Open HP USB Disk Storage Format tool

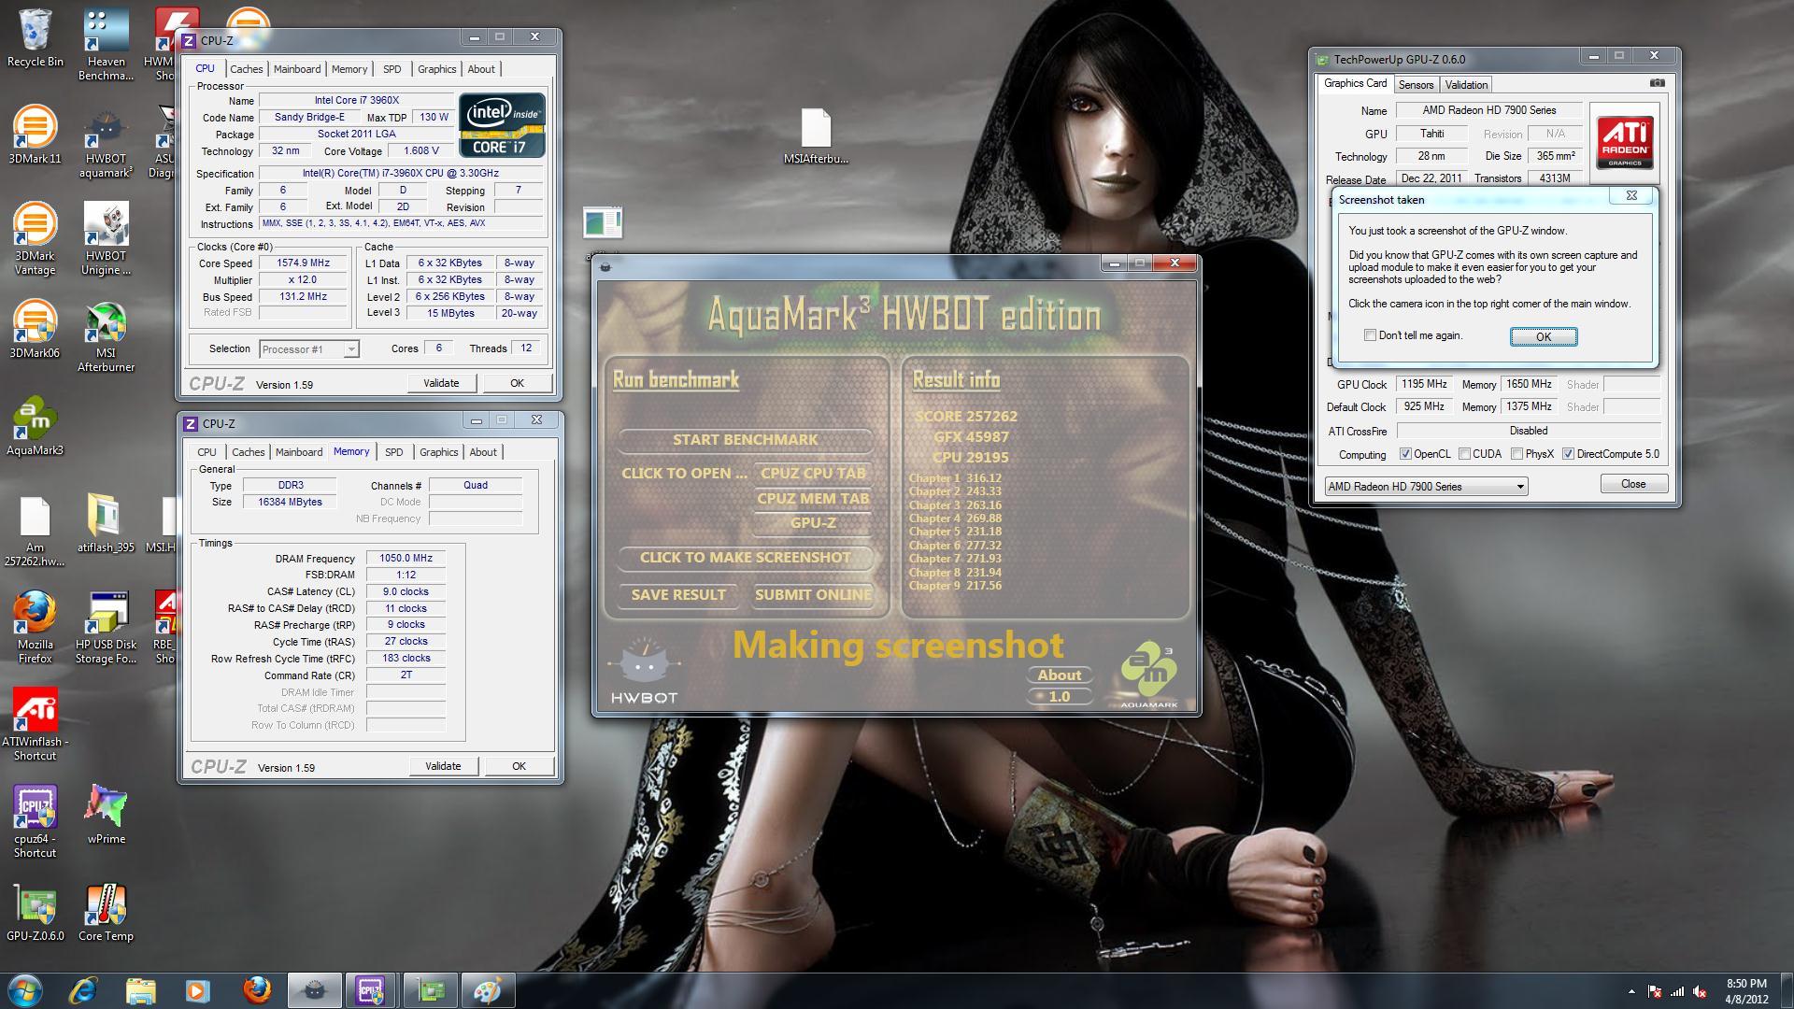(x=106, y=628)
